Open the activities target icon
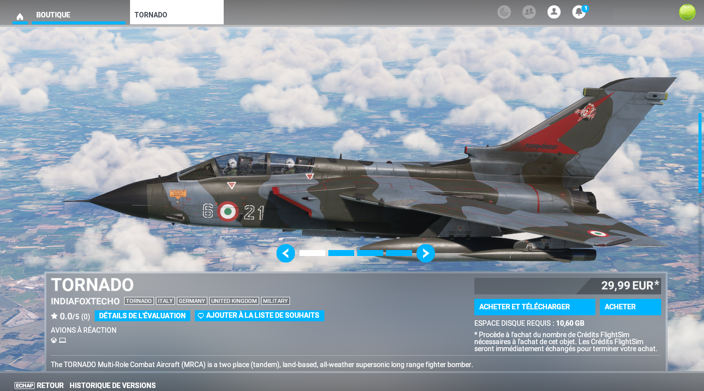Viewport: 704px width, 391px height. pyautogui.click(x=504, y=12)
